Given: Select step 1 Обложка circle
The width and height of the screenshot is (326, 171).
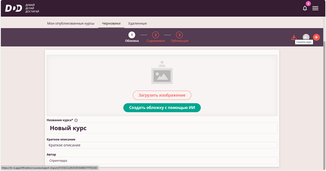Looking at the screenshot, I should (132, 35).
